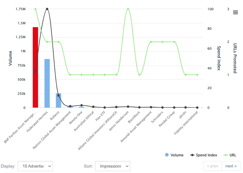Screen dimensions: 243x173
Task: Click the Volume y-axis title
Action: click(x=10, y=58)
